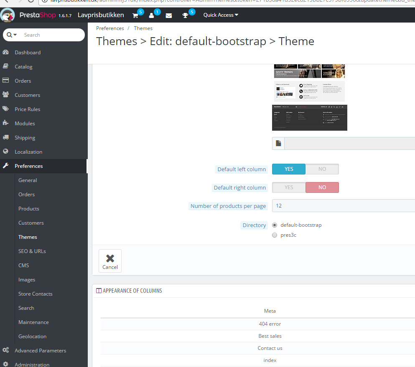The image size is (415, 367).
Task: Open the shopping cart orders notification icon
Action: tap(135, 15)
